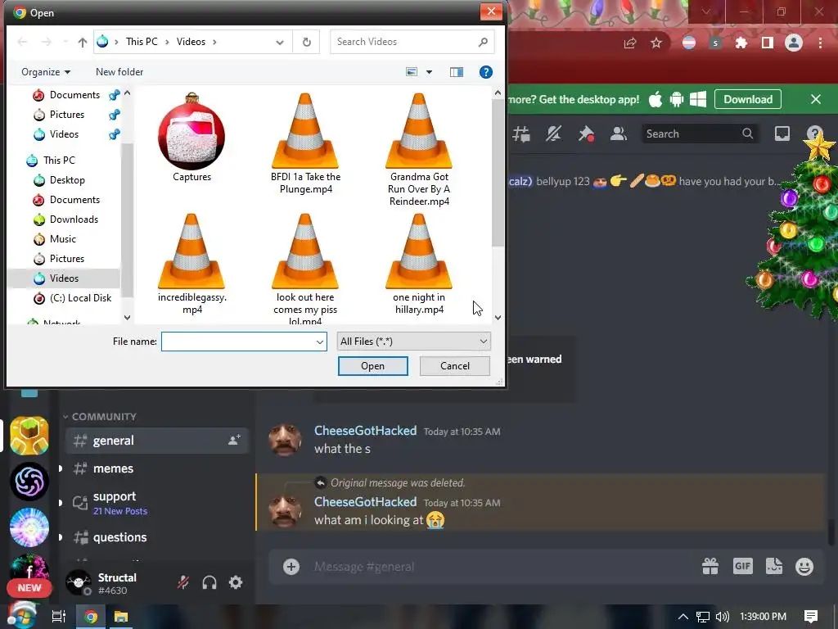Open dialog Help question mark icon

click(486, 72)
